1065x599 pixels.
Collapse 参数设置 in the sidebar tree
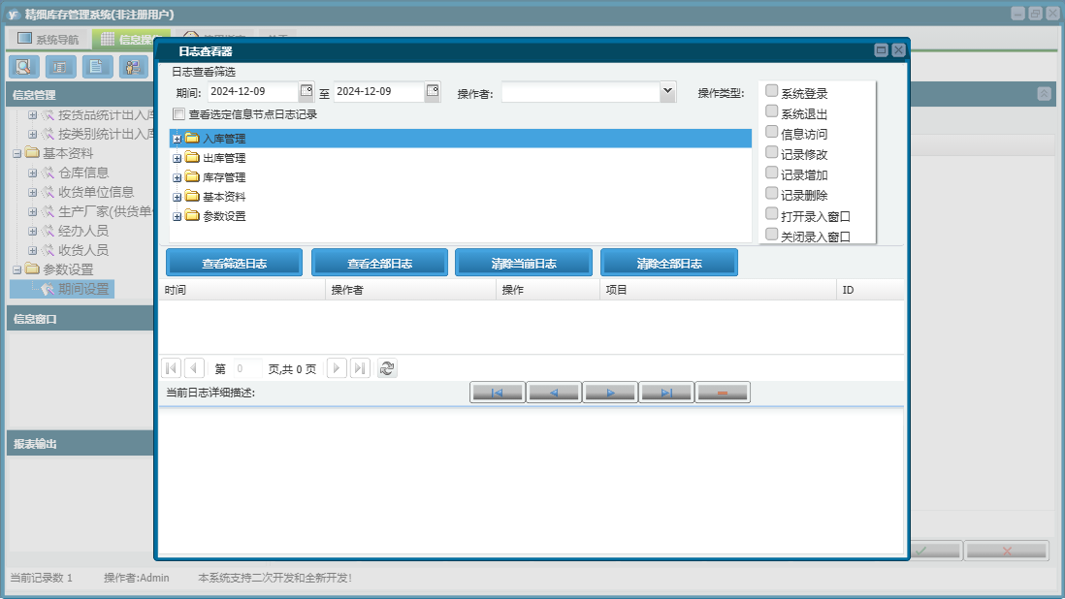[x=17, y=270]
